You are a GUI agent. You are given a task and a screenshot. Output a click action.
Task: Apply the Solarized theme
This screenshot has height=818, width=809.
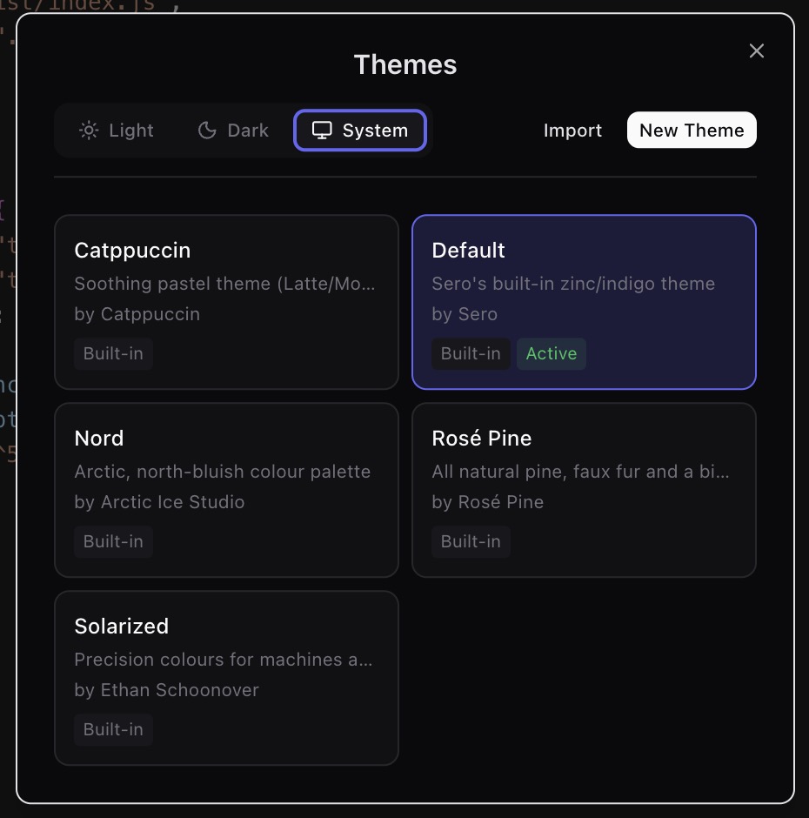[226, 678]
